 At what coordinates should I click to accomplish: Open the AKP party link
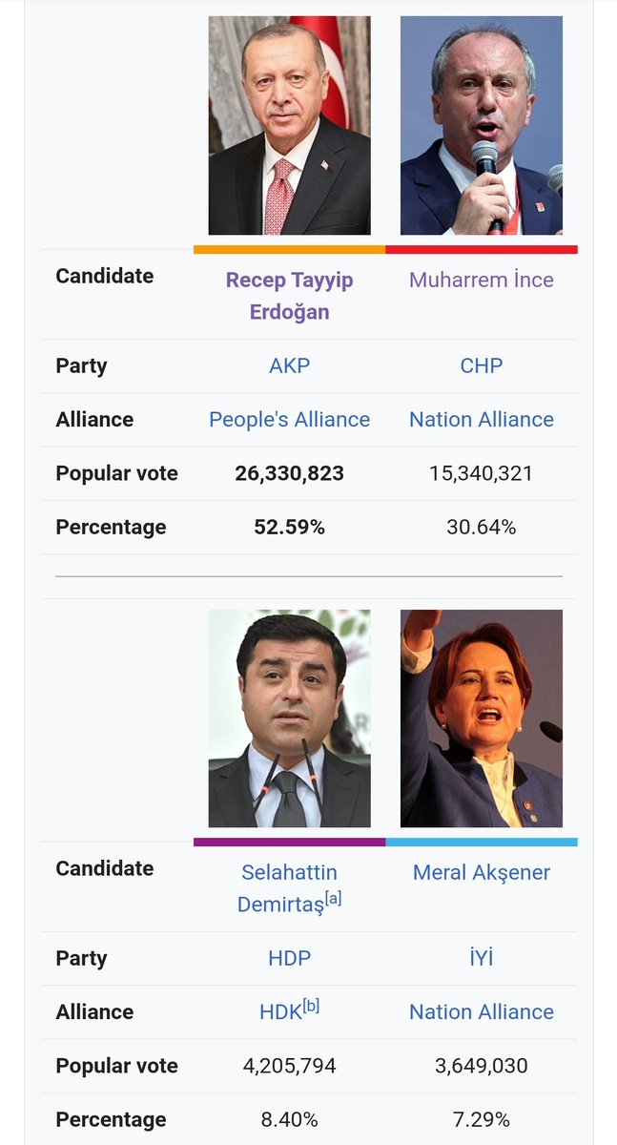[289, 365]
